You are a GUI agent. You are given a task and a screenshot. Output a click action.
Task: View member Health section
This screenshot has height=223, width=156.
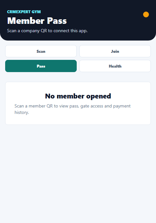click(x=115, y=66)
